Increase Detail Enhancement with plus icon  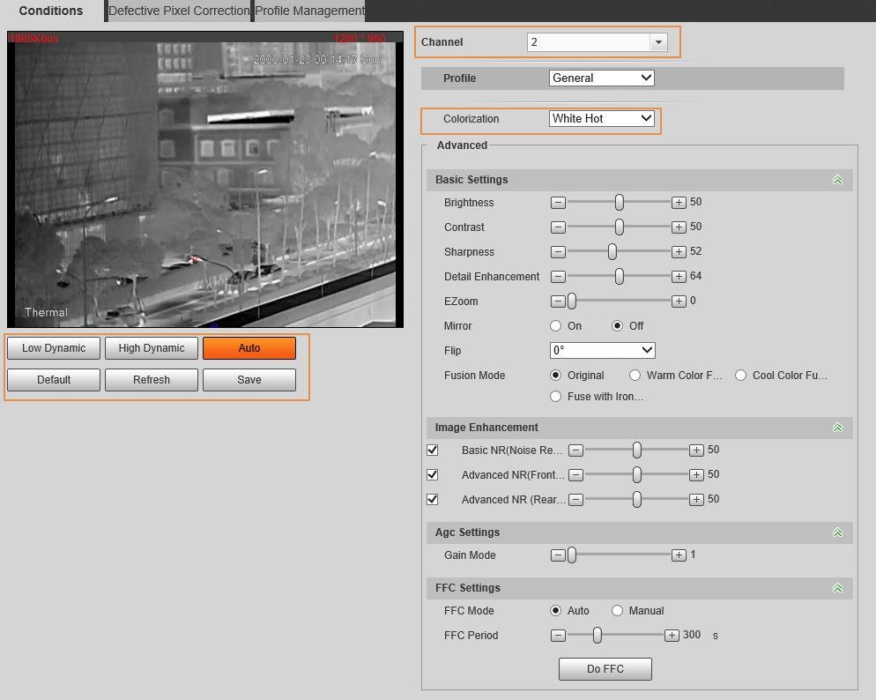pos(679,276)
